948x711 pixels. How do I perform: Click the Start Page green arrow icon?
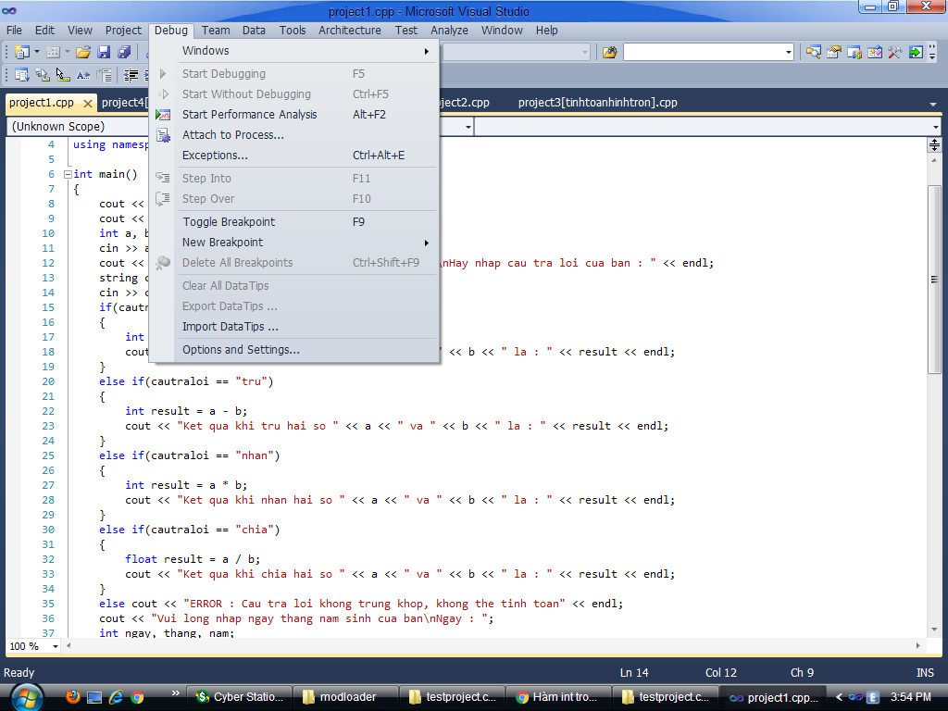point(916,52)
